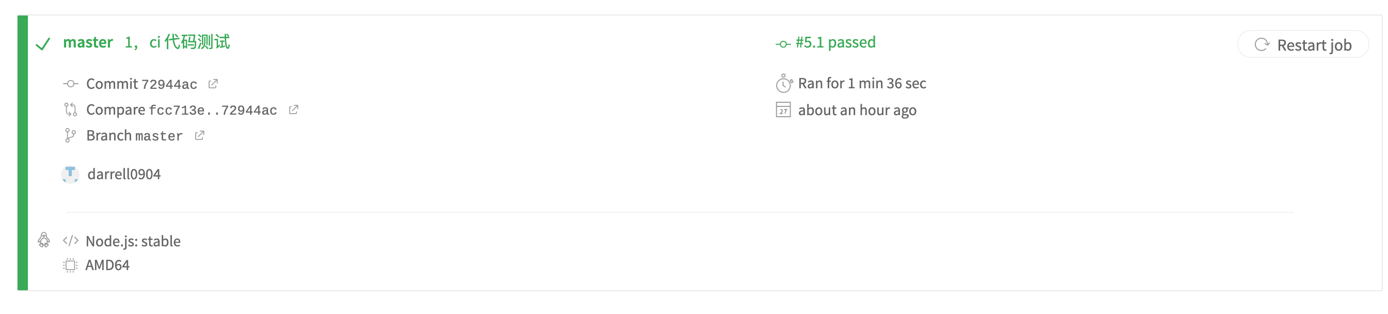Open Compare fcc713e..72944ac external link icon
Viewport: 1388px width, 314px height.
pos(293,110)
